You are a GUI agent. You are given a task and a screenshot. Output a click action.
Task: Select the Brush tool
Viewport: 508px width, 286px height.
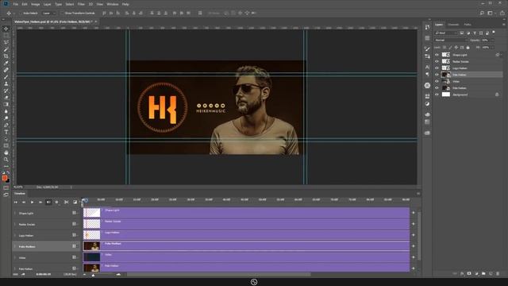pyautogui.click(x=6, y=77)
